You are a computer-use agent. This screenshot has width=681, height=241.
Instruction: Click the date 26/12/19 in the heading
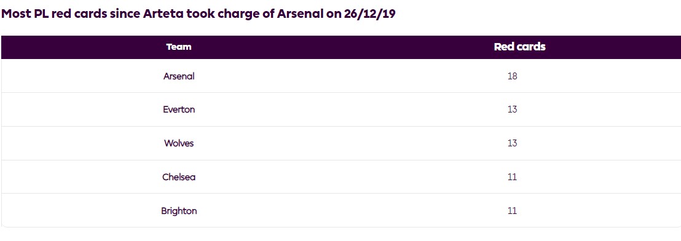[369, 14]
